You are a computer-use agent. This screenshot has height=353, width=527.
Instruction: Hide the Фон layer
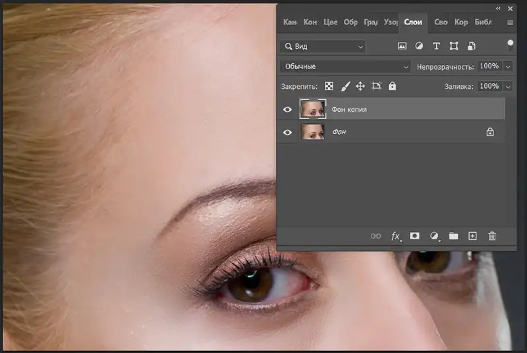point(287,132)
